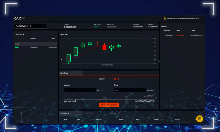The image size is (220, 132).
Task: Click the 24hr Change value 0.00 %
Action: (96, 27)
